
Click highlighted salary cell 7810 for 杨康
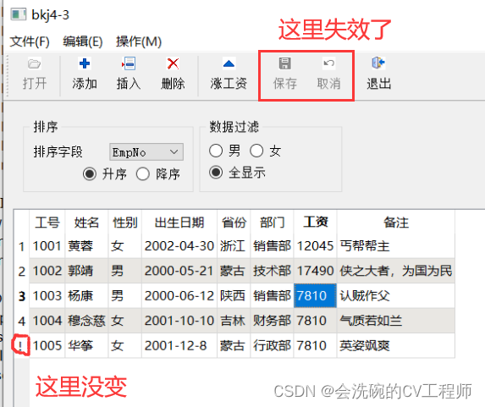(x=315, y=295)
